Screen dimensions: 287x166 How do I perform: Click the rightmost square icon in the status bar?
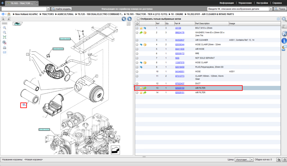pyautogui.click(x=284, y=160)
